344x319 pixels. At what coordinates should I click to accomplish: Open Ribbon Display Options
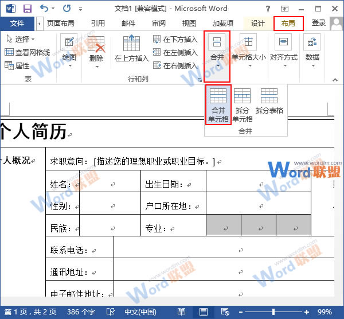click(284, 9)
